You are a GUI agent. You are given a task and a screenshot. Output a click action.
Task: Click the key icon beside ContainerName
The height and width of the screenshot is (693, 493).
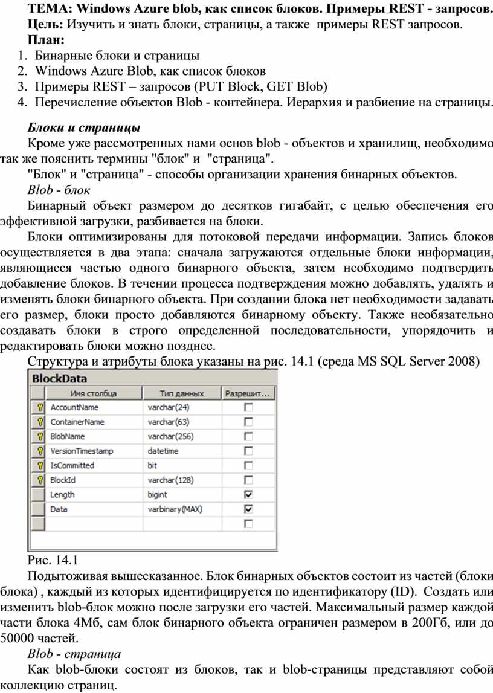tap(40, 422)
